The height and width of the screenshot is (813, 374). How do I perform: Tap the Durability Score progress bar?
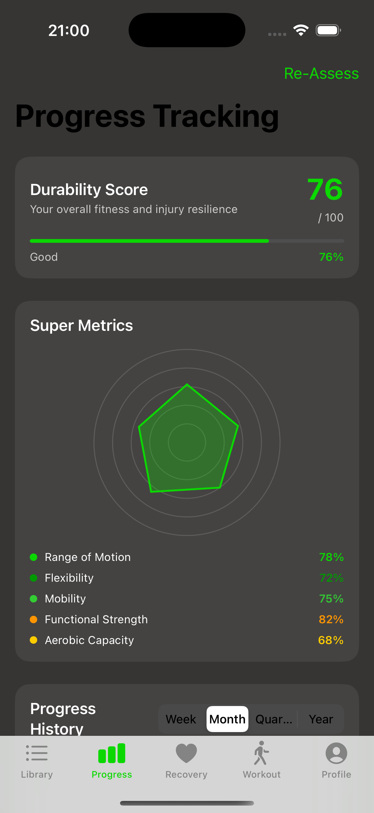point(187,241)
